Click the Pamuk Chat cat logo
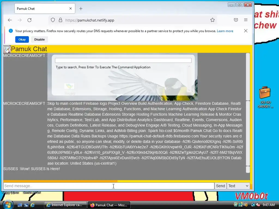The width and height of the screenshot is (279, 209). [x=7, y=49]
